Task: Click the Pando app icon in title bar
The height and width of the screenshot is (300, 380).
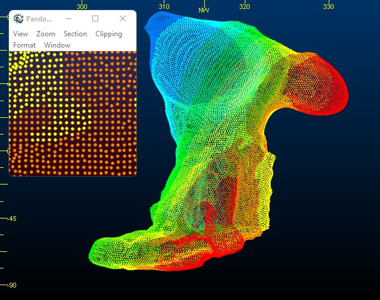Action: [18, 19]
